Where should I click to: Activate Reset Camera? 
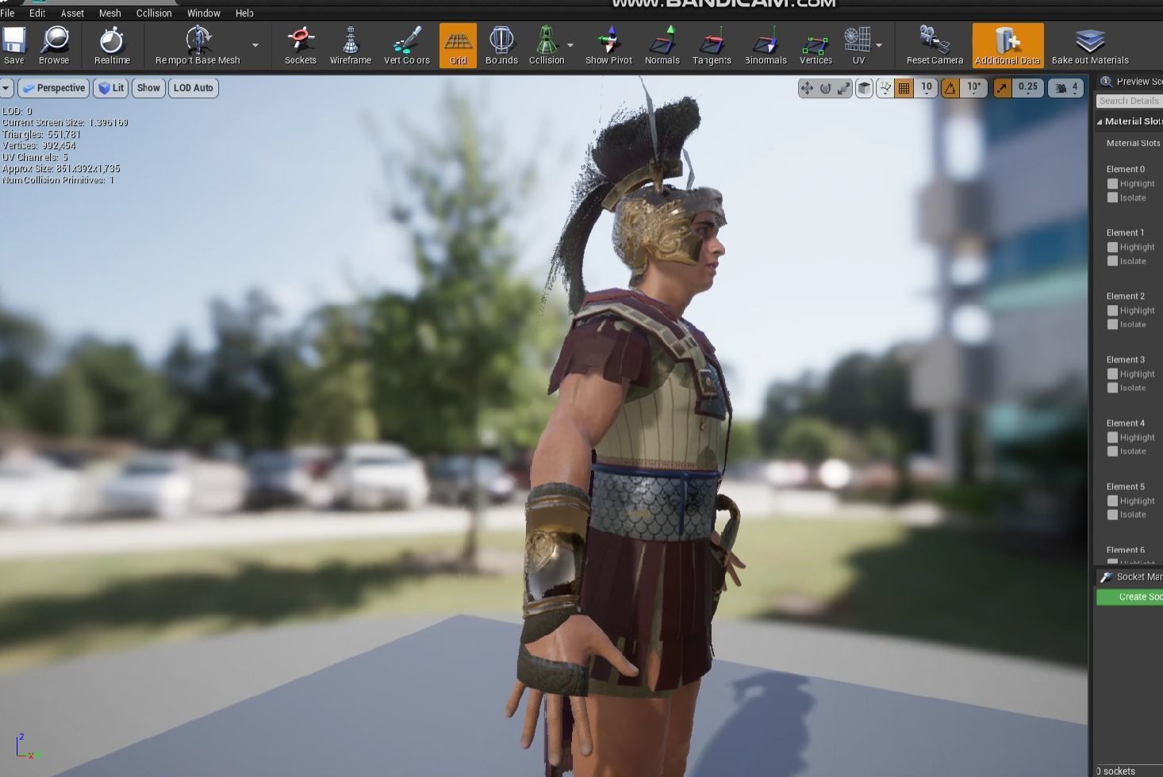(x=934, y=44)
